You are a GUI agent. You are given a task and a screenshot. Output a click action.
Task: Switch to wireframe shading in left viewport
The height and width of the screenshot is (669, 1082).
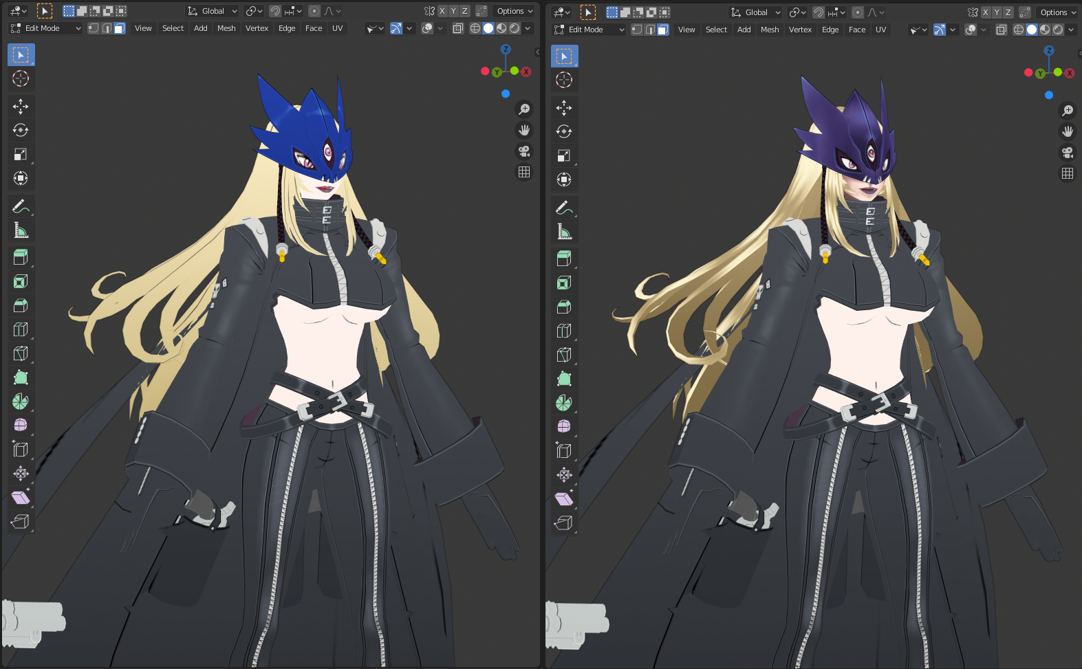click(475, 28)
